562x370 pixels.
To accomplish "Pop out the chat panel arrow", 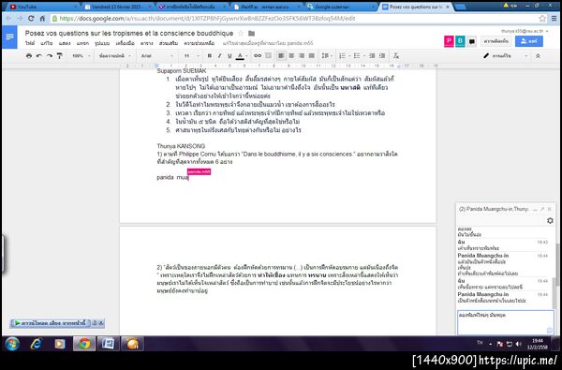I will 542,209.
